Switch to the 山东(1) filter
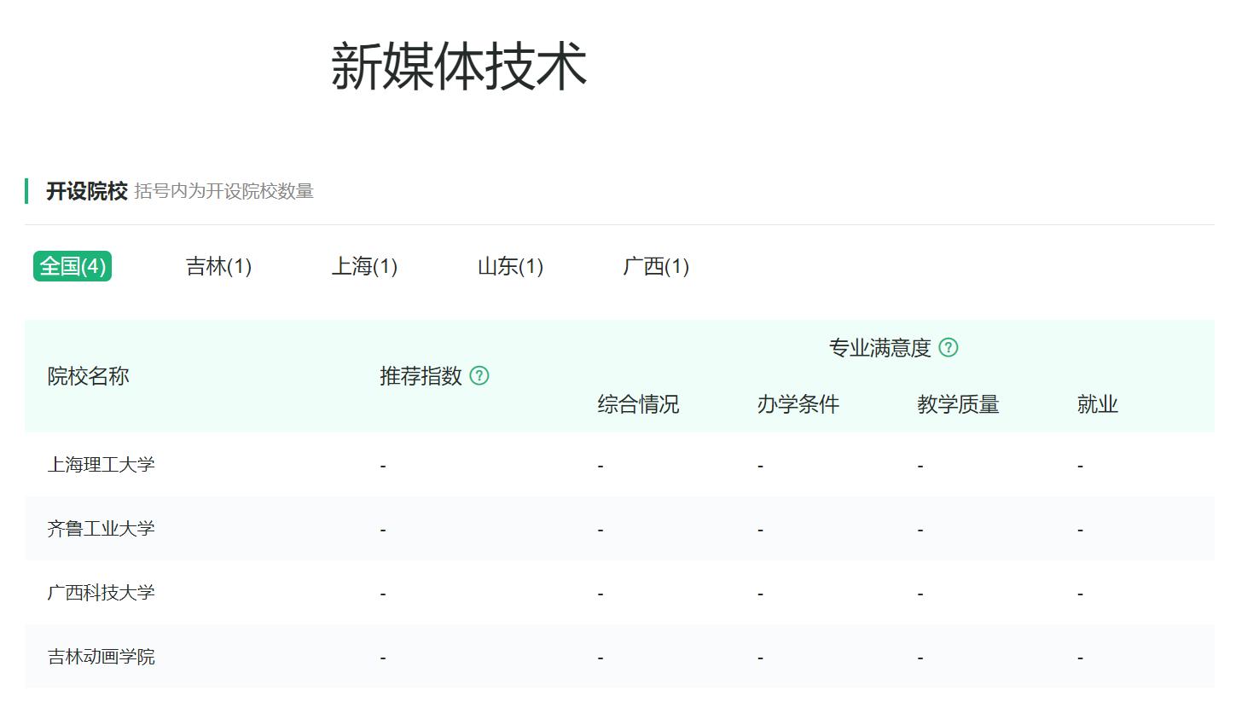 click(508, 266)
